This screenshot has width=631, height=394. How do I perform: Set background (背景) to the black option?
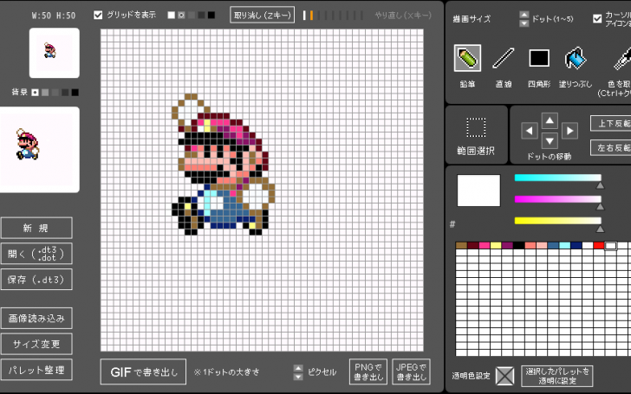pyautogui.click(x=75, y=93)
